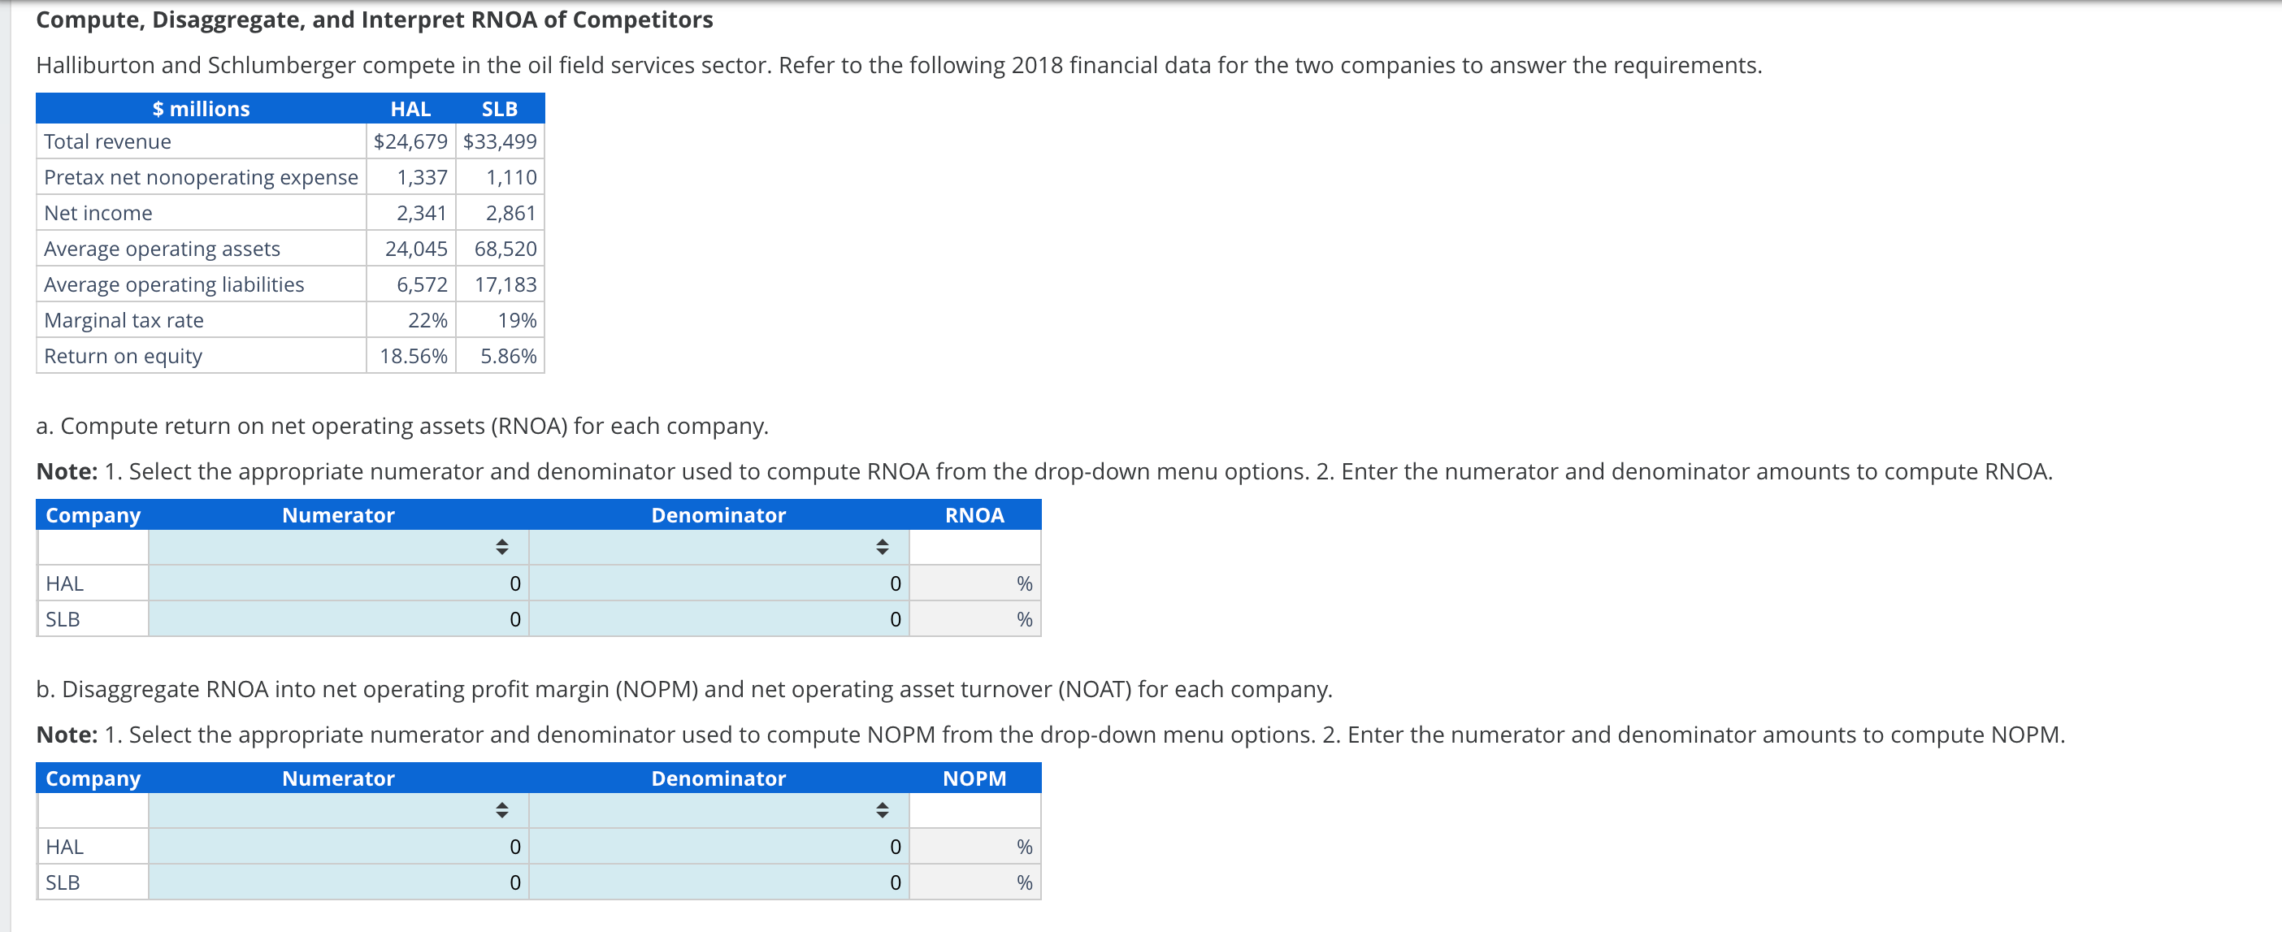The height and width of the screenshot is (932, 2282).
Task: Open the RNOA Denominator drop-down menu
Action: point(883,548)
